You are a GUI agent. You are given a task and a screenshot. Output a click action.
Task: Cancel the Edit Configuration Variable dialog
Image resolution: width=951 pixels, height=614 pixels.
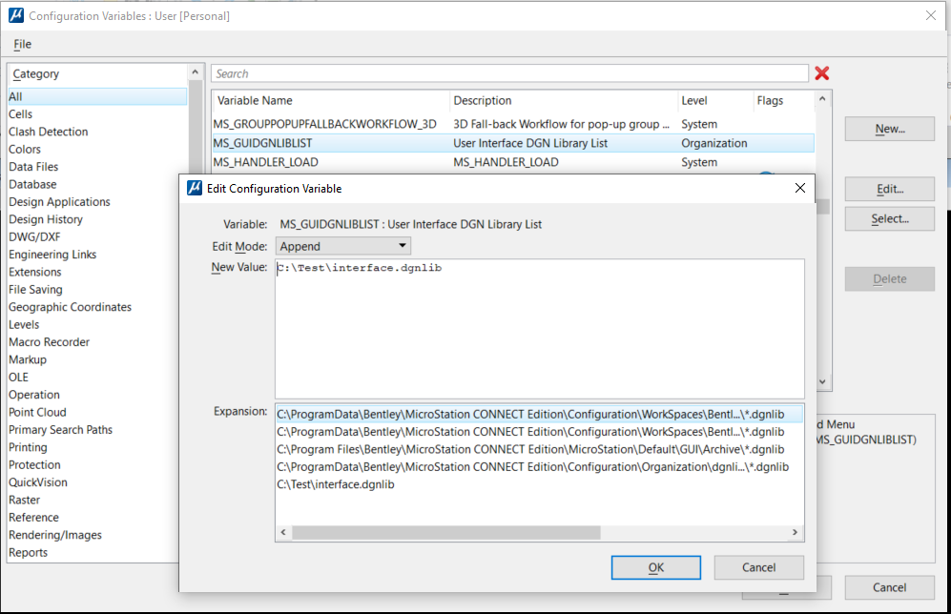point(758,567)
